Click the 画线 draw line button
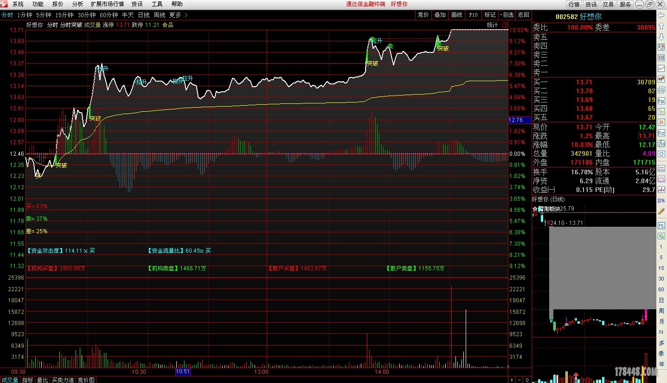 [x=457, y=15]
